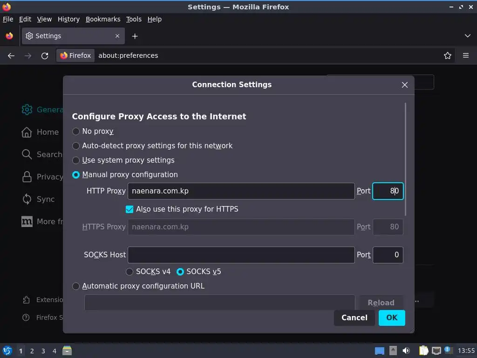The image size is (477, 358).
Task: Select Manual proxy configuration
Action: tap(76, 175)
